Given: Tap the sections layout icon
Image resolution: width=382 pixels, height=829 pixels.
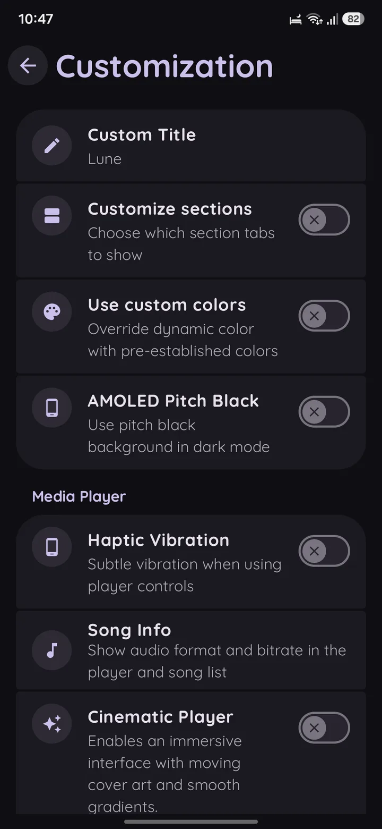Looking at the screenshot, I should click(x=52, y=216).
